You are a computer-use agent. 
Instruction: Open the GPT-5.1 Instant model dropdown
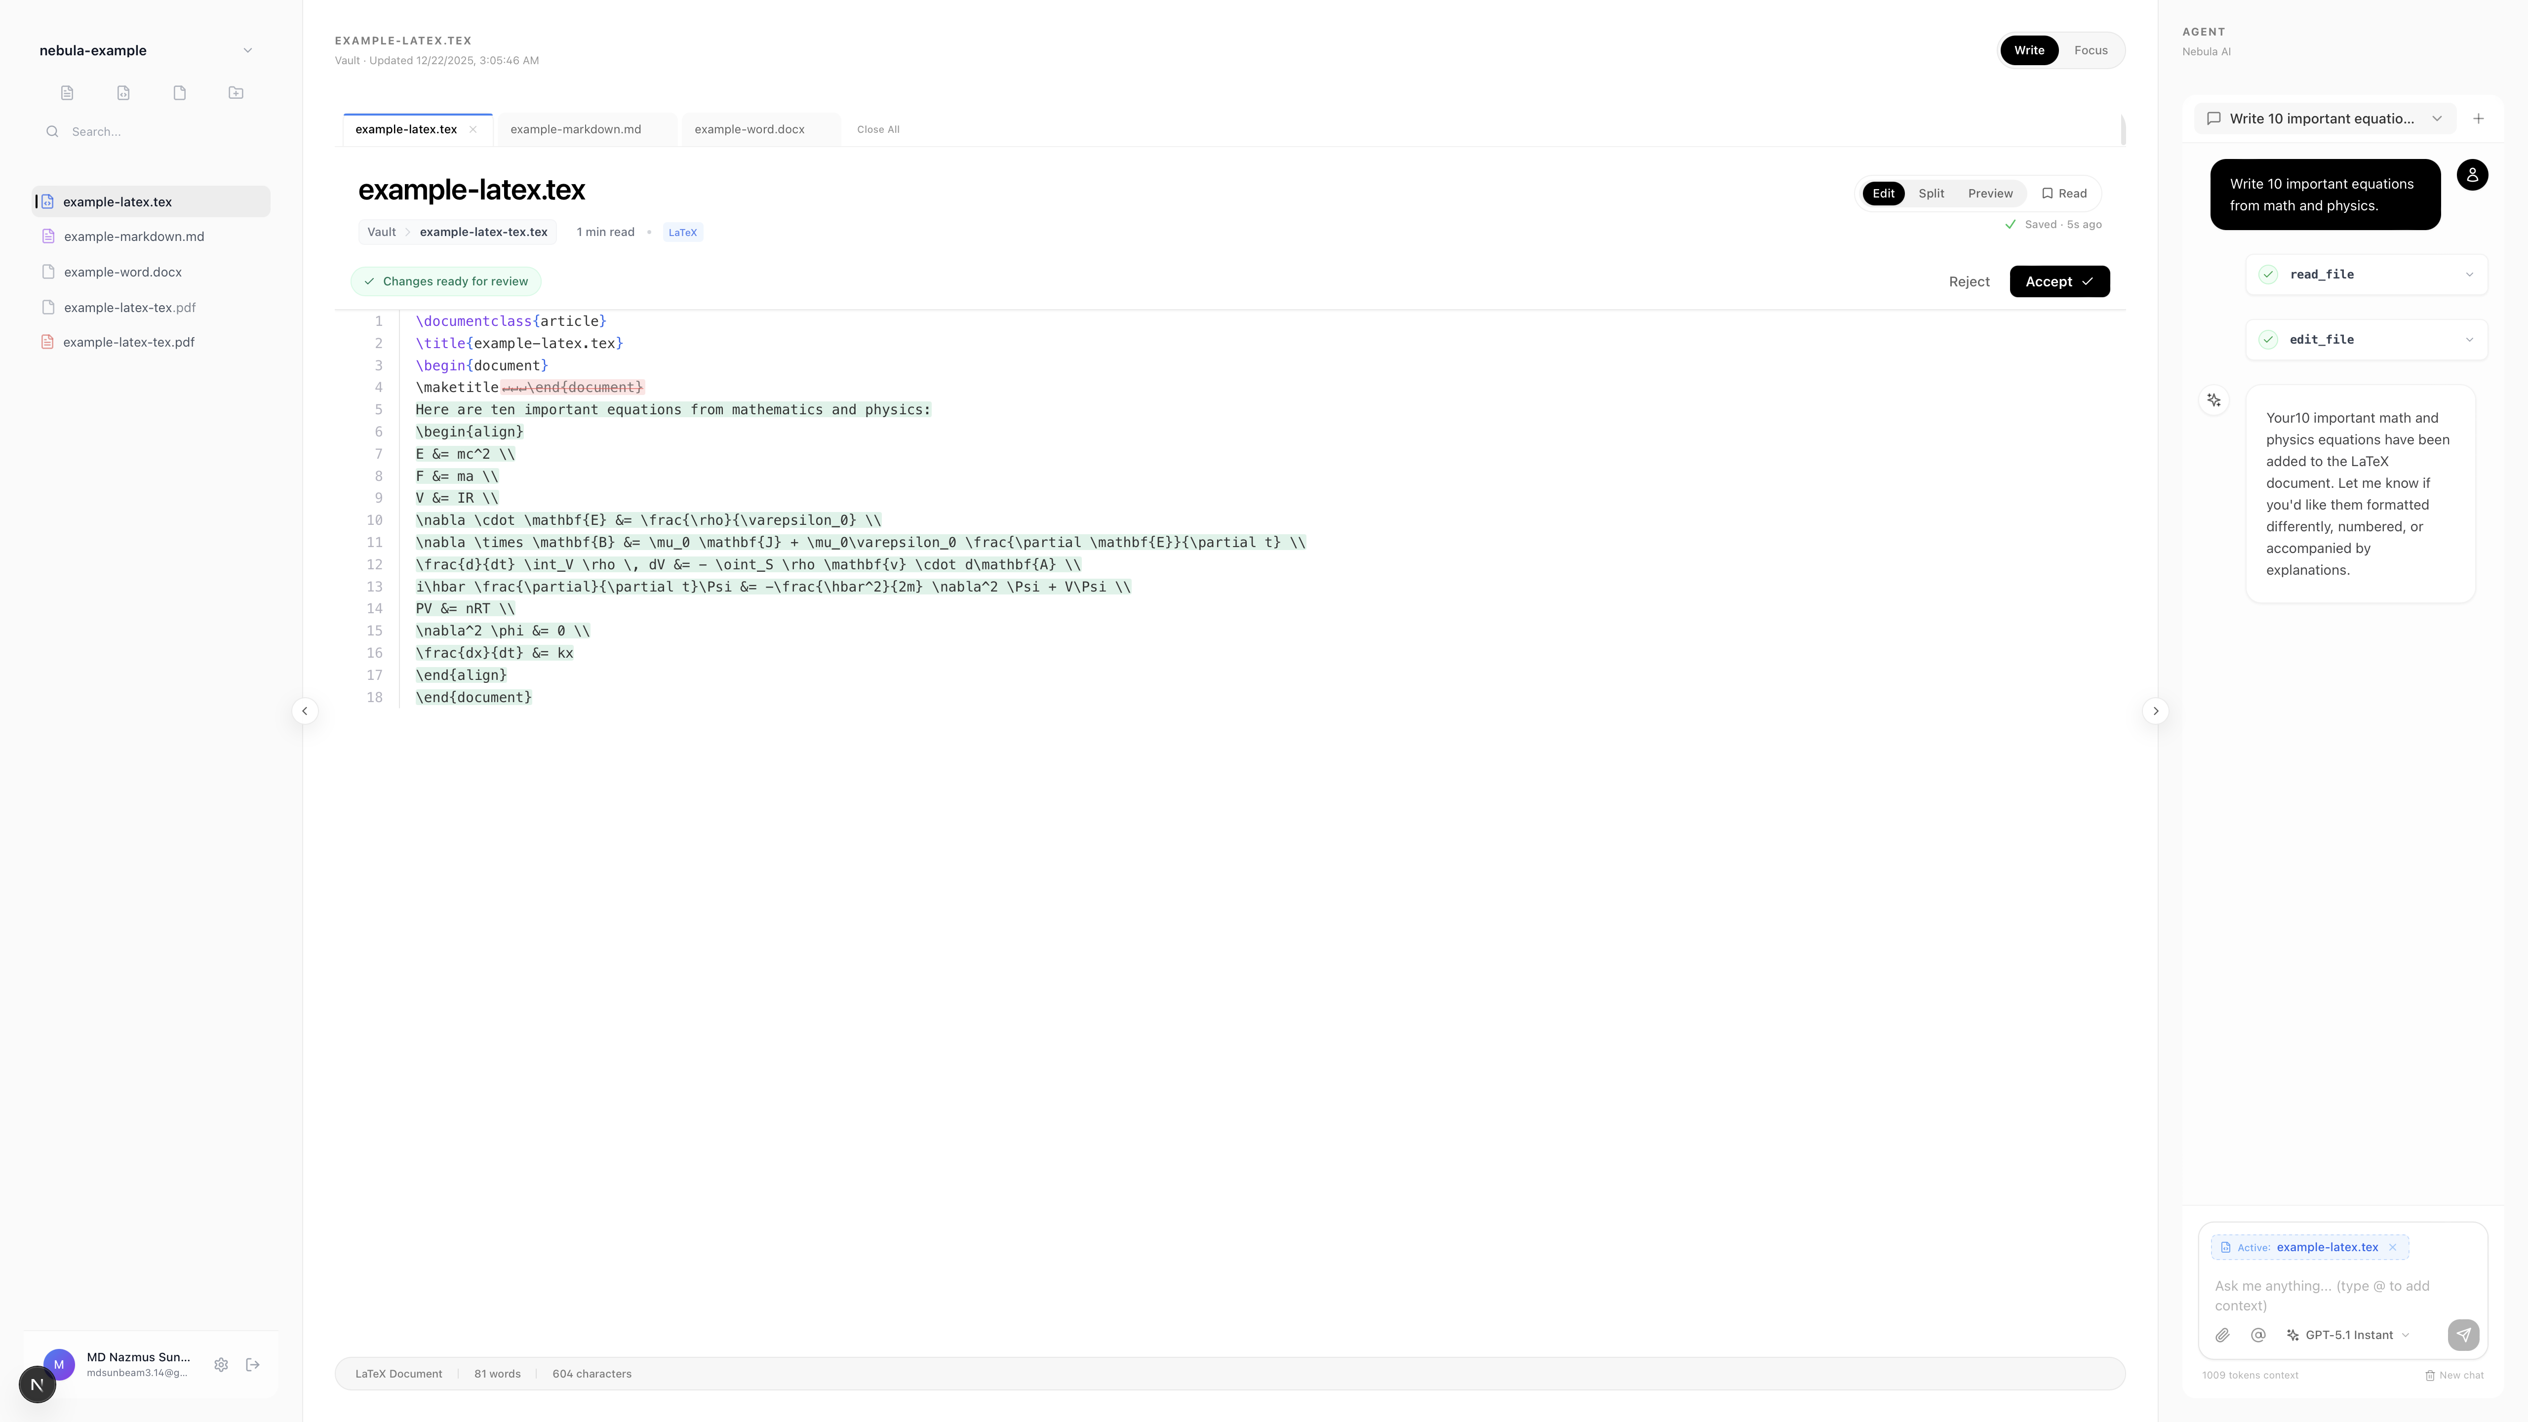[x=2347, y=1335]
